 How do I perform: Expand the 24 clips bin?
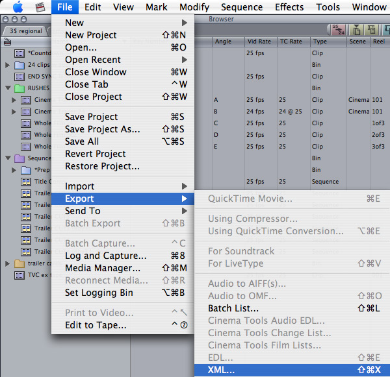[x=8, y=65]
